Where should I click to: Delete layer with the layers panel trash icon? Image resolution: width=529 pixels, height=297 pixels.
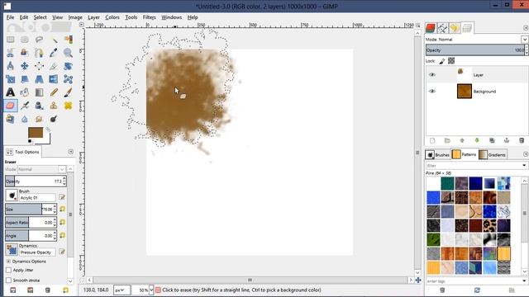click(522, 140)
